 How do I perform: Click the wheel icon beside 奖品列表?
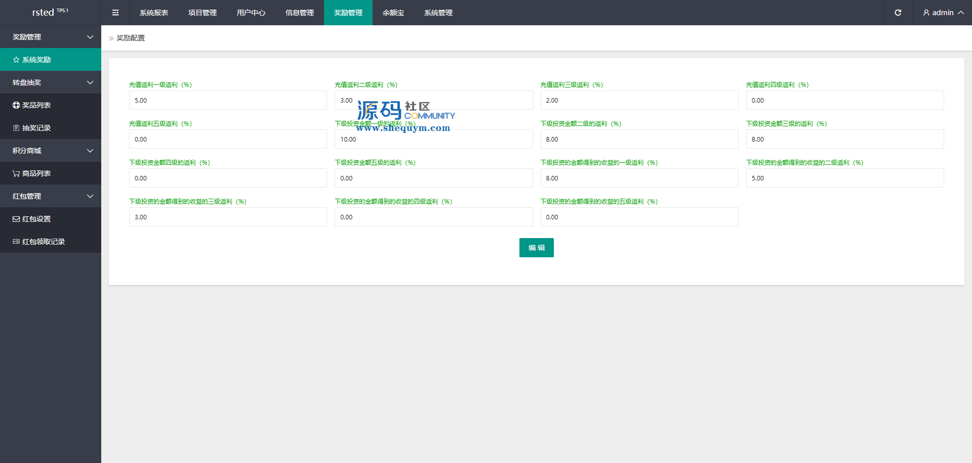[x=16, y=105]
